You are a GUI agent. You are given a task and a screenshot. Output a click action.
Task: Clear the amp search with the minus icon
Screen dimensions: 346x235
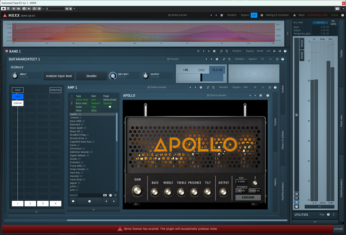click(x=110, y=195)
